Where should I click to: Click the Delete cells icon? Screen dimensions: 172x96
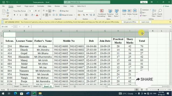pos(130,11)
